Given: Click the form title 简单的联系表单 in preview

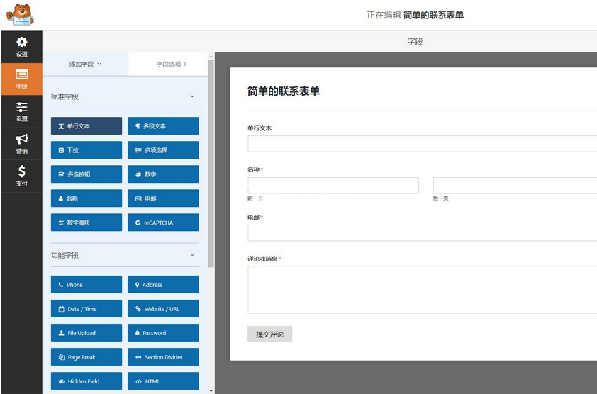Looking at the screenshot, I should (284, 91).
